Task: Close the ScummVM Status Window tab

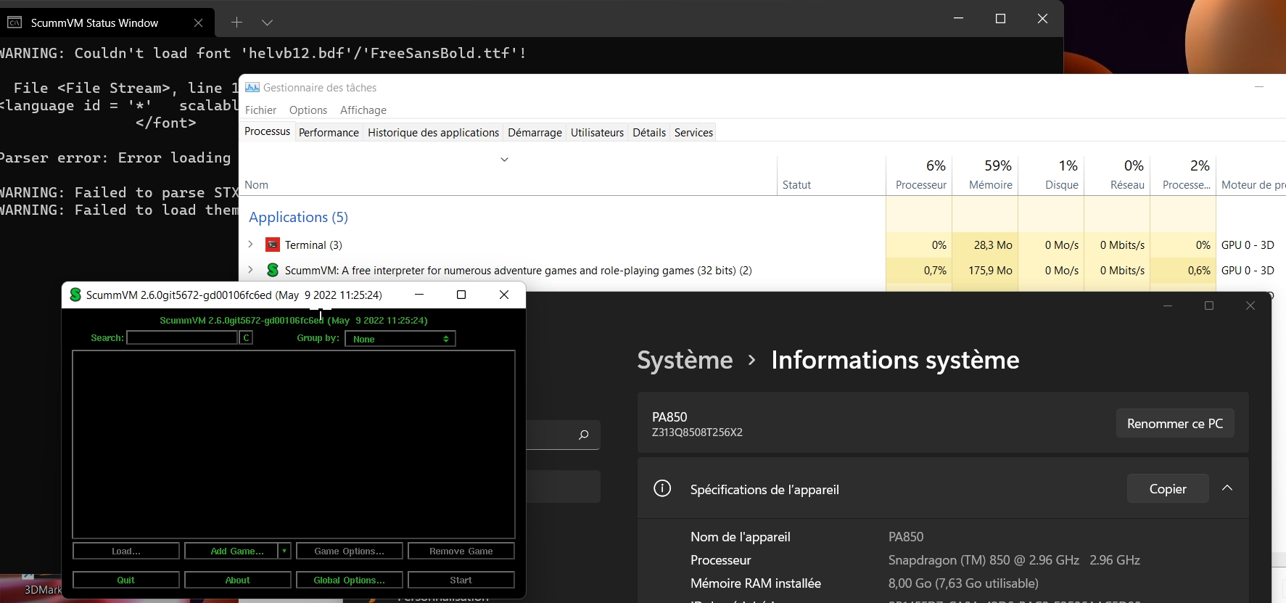Action: point(198,22)
